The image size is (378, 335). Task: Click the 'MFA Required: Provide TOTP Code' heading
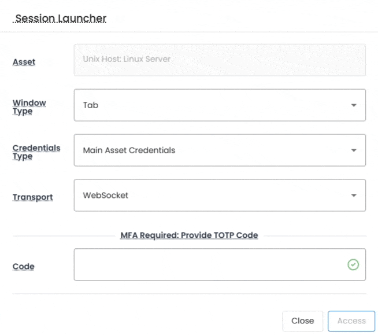point(189,235)
